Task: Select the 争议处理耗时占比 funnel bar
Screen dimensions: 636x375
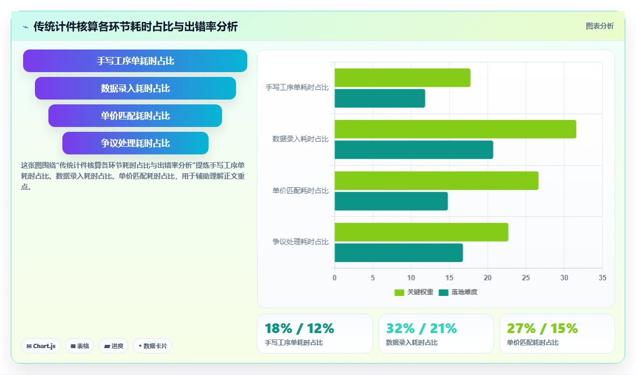Action: pyautogui.click(x=135, y=143)
